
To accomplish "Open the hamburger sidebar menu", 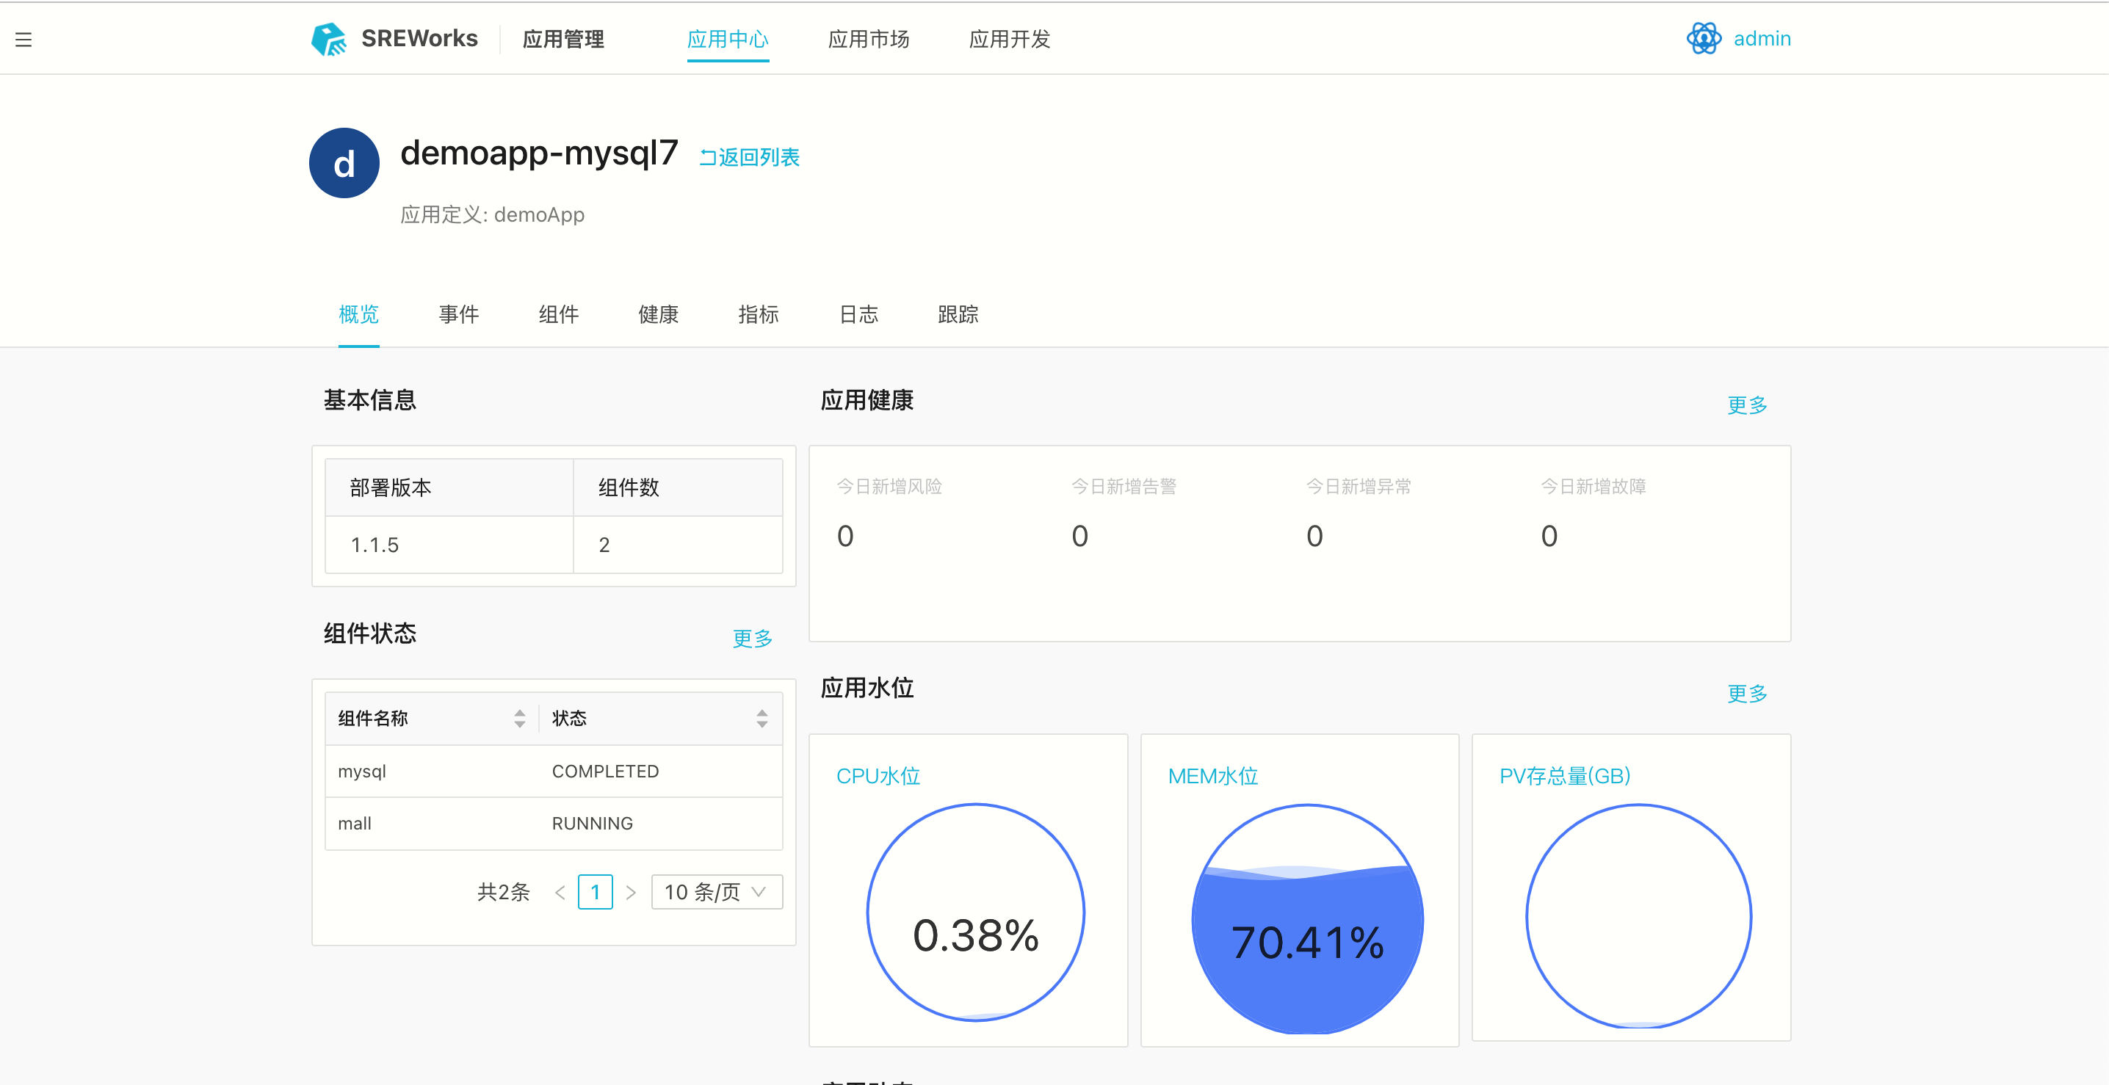I will tap(23, 40).
